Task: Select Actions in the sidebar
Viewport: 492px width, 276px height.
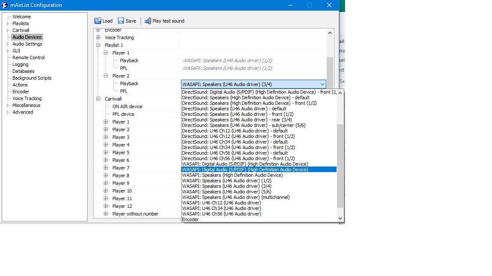Action: (x=20, y=85)
